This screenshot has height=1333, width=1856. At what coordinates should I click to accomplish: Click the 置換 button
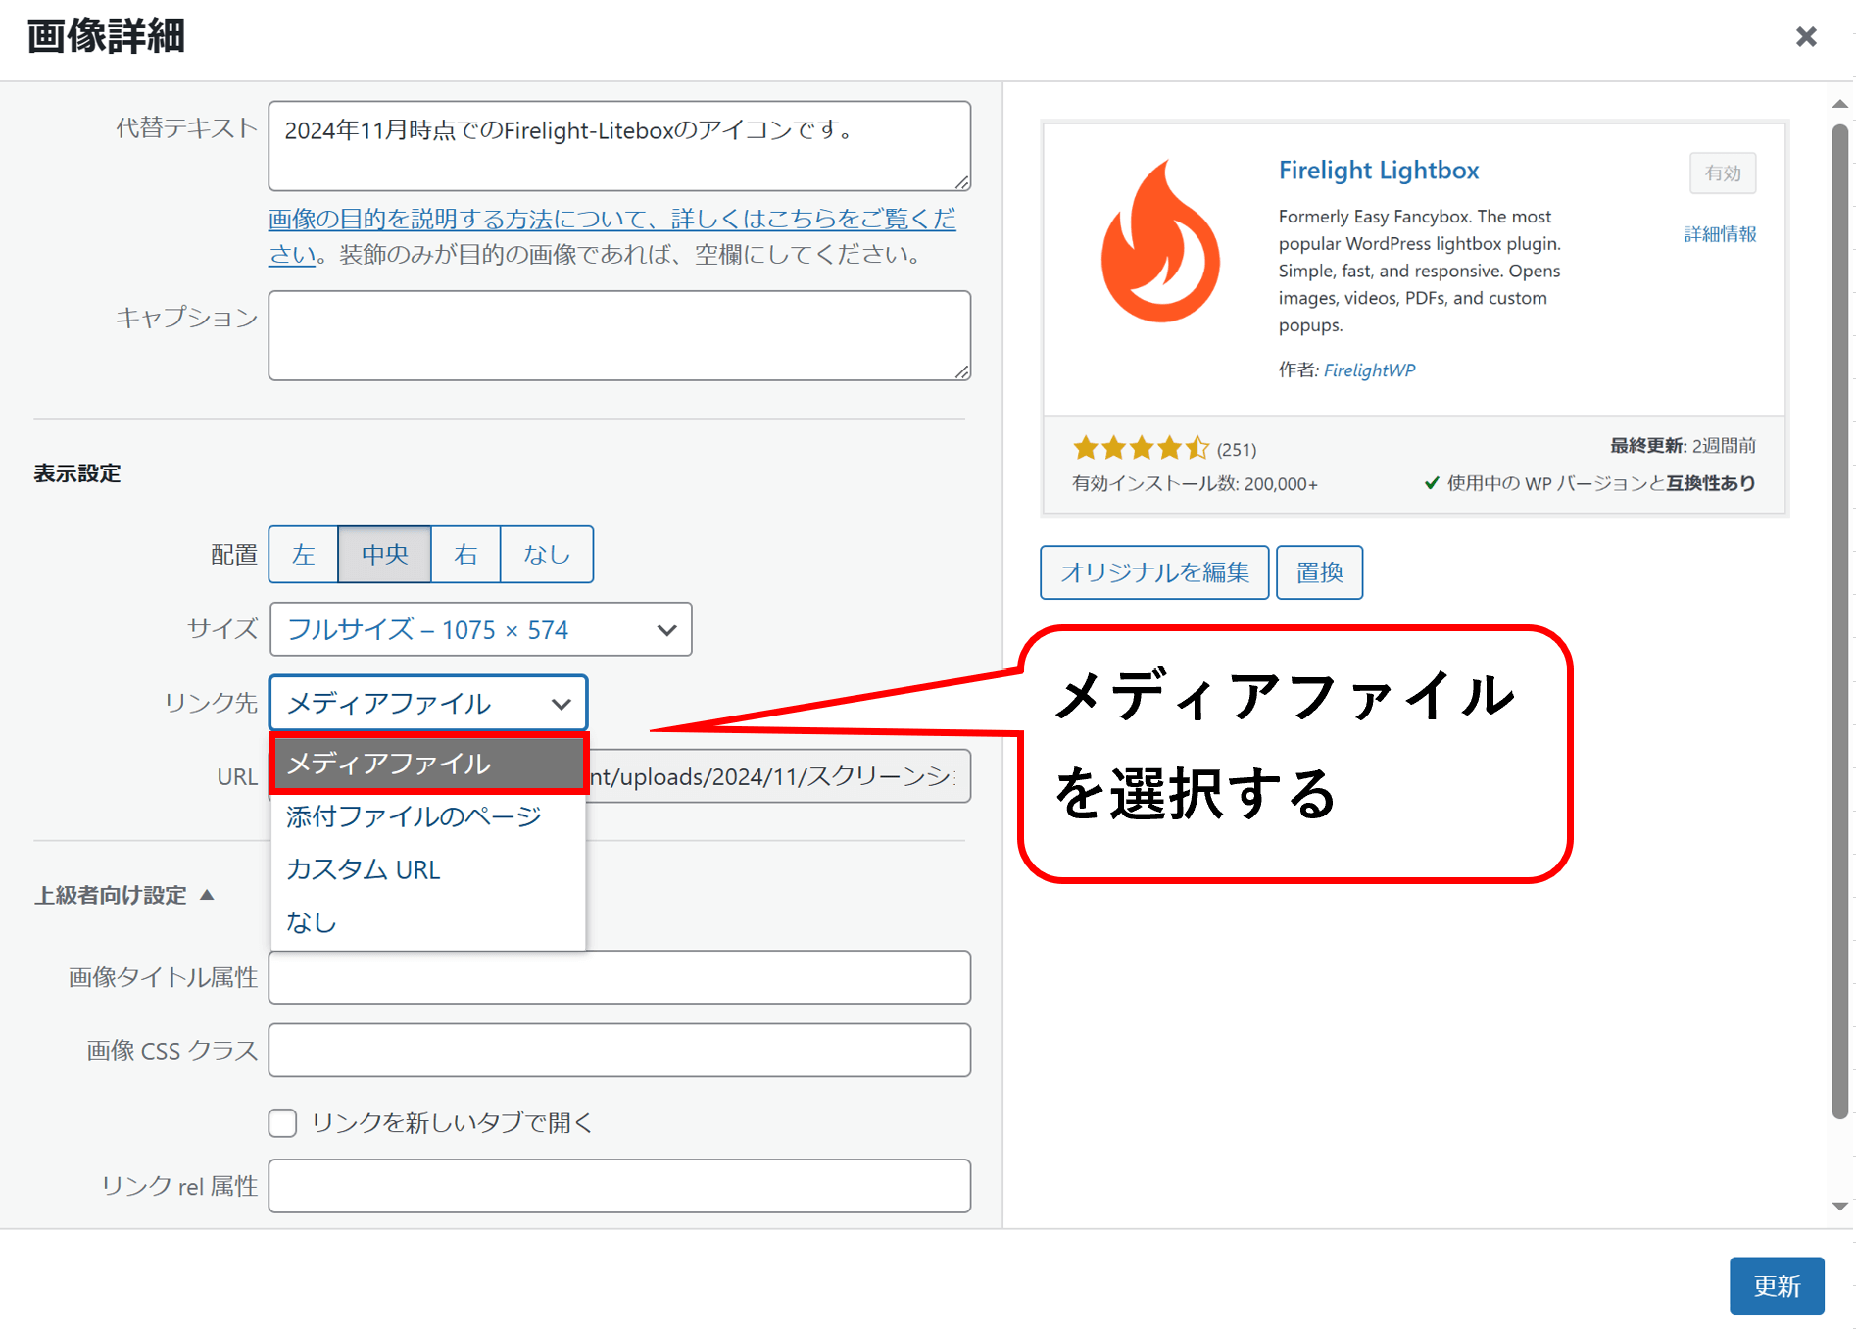click(x=1320, y=572)
